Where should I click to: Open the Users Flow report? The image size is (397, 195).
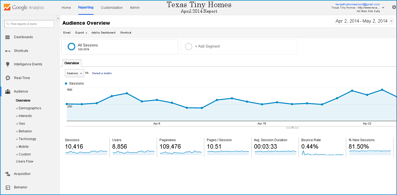(24, 161)
